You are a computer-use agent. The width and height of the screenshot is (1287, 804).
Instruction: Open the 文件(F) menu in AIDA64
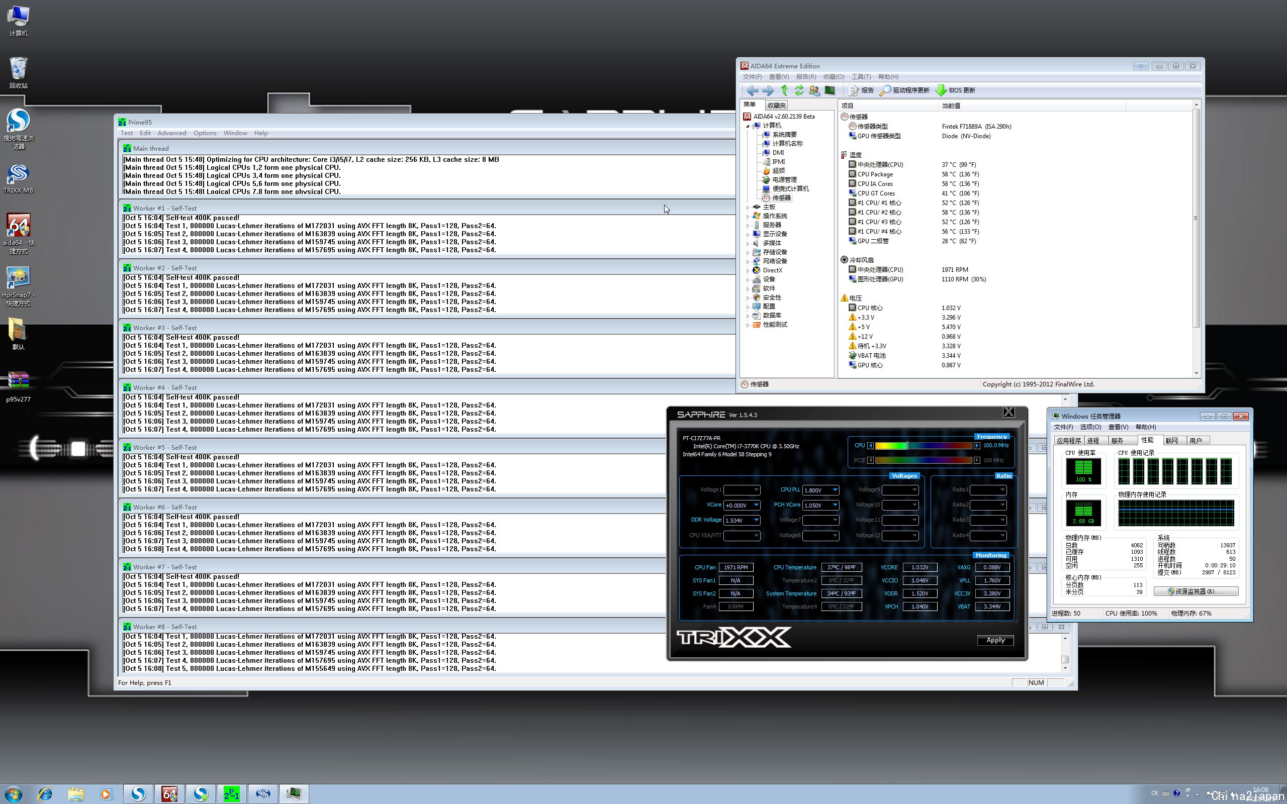[752, 77]
